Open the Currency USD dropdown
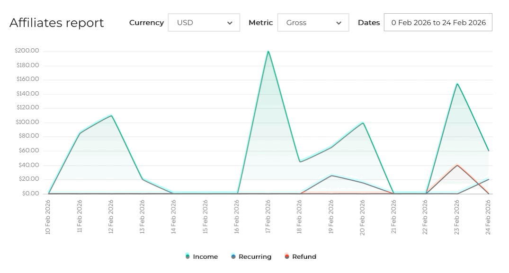This screenshot has height=273, width=509. (x=202, y=23)
